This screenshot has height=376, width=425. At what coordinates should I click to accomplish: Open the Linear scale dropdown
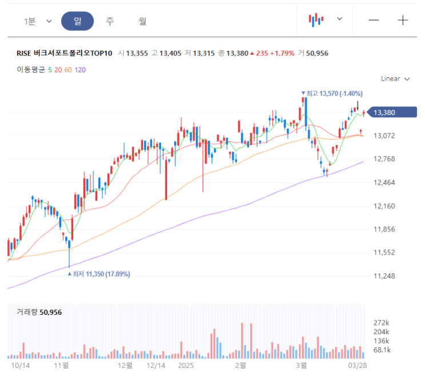pyautogui.click(x=395, y=78)
